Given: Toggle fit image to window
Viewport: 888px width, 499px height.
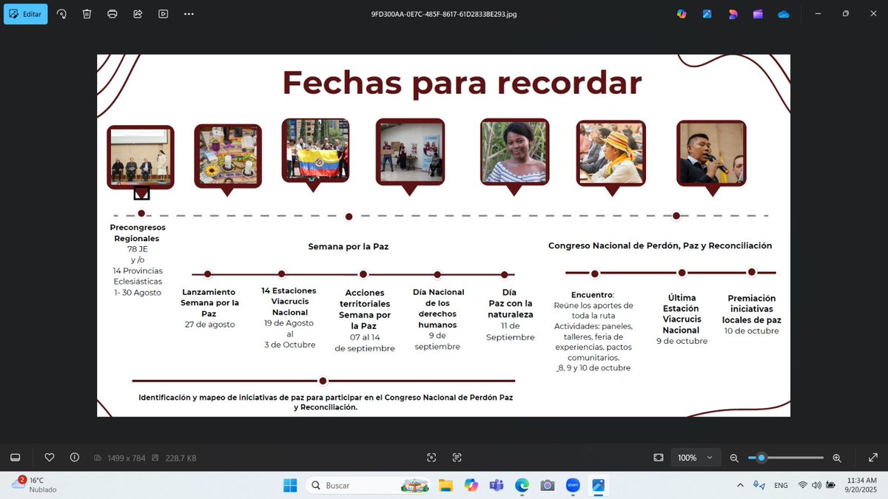Looking at the screenshot, I should pos(658,457).
